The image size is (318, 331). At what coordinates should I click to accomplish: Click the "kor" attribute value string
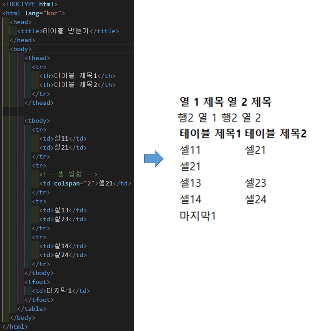(52, 13)
